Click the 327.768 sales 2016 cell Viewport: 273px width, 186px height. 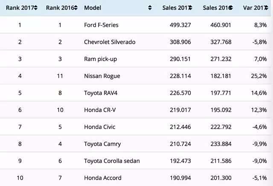[x=221, y=42]
